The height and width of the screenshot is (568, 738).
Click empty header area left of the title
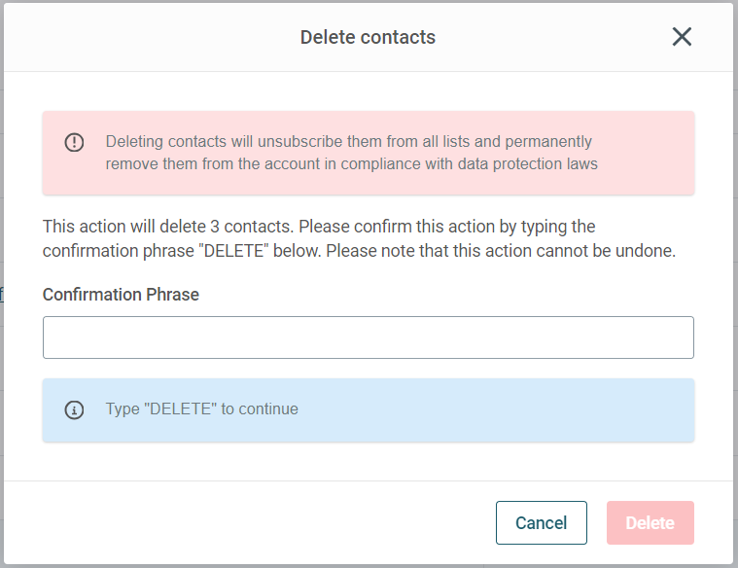click(x=151, y=37)
